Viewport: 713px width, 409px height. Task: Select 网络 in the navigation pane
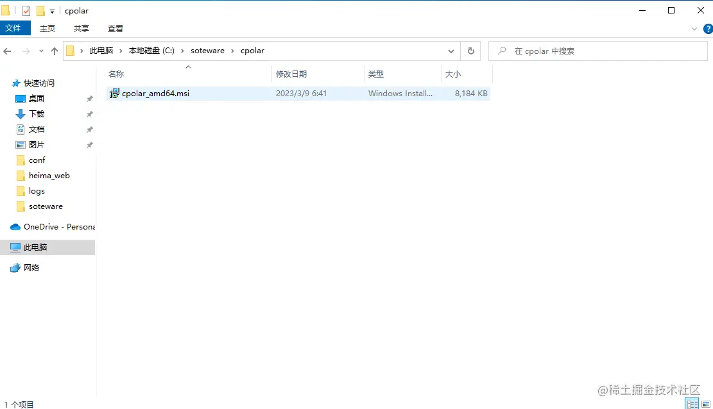(31, 268)
